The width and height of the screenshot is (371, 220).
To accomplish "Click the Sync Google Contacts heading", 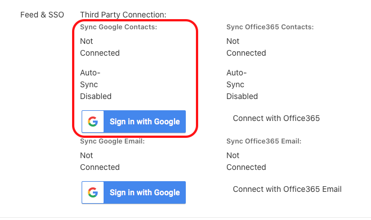I will pos(119,27).
